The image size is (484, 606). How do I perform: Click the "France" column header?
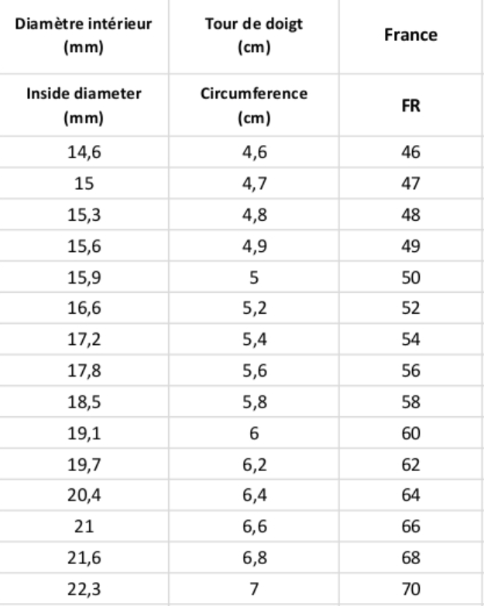(410, 36)
